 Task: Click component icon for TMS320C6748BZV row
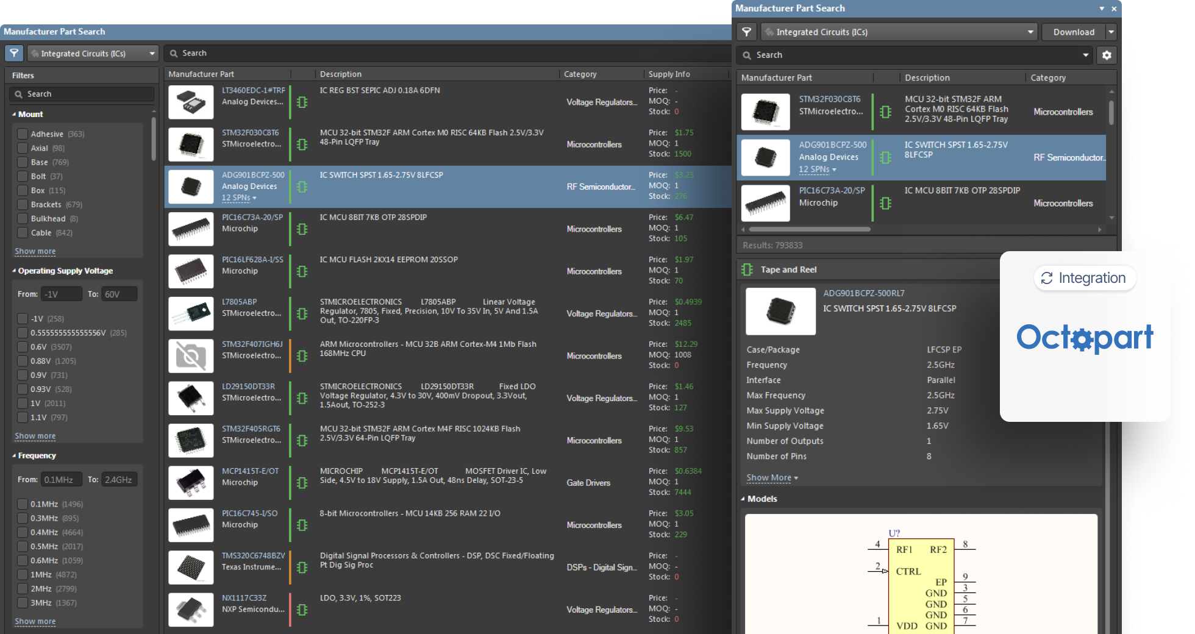pyautogui.click(x=302, y=568)
